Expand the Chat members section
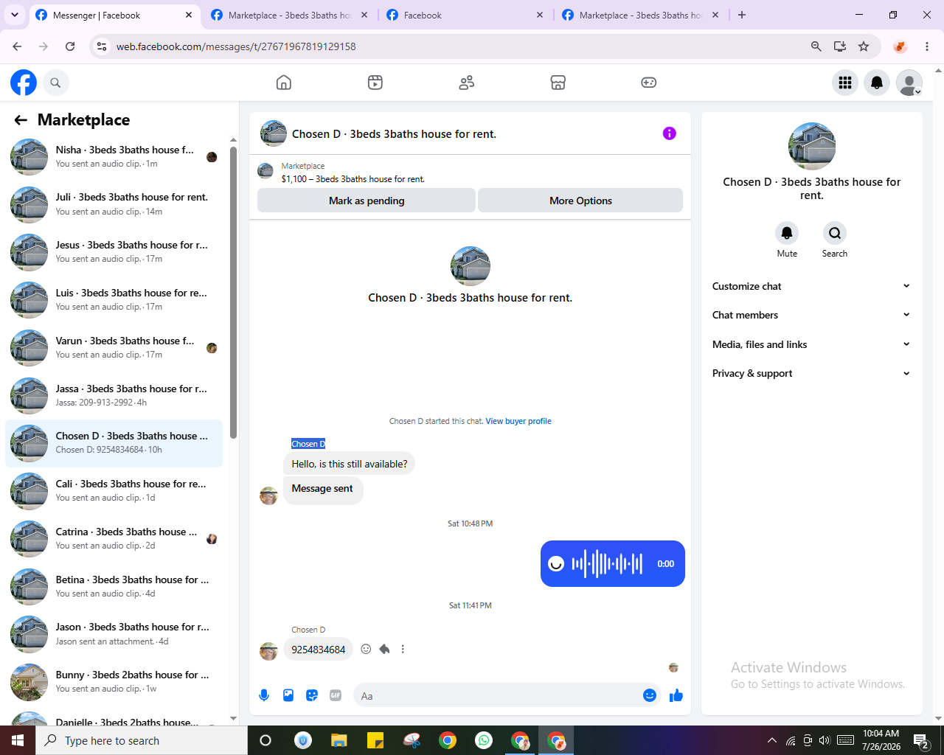Image resolution: width=944 pixels, height=755 pixels. (812, 315)
